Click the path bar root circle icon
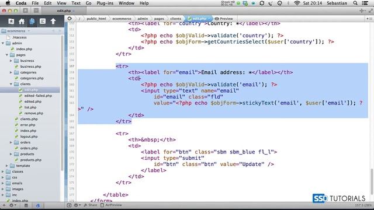The width and height of the screenshot is (374, 210). click(x=70, y=18)
